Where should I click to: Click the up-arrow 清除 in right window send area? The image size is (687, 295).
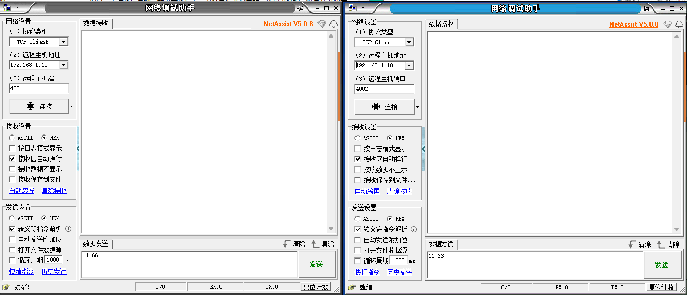(x=668, y=244)
